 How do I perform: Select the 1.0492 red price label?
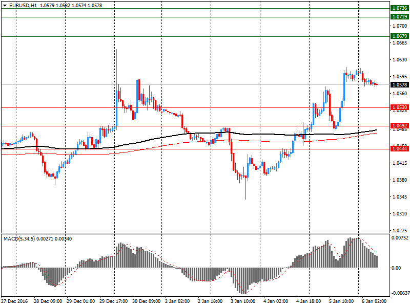400,126
